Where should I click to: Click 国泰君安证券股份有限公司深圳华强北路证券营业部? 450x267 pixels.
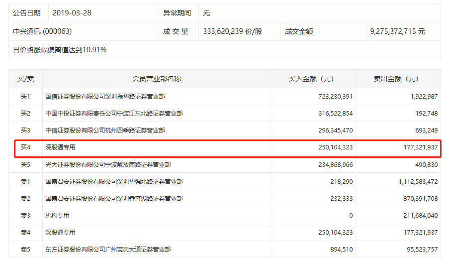coord(114,182)
